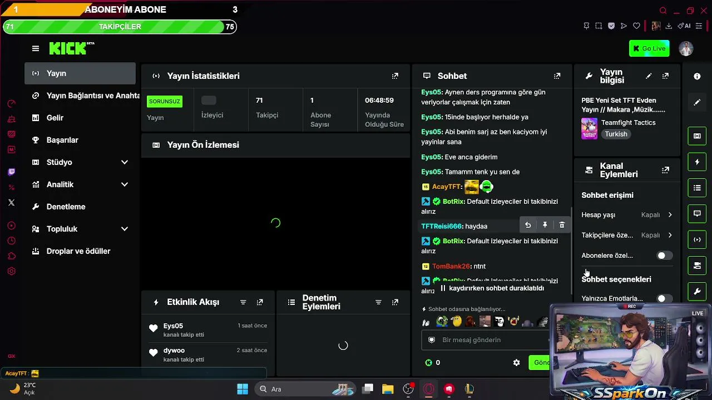The height and width of the screenshot is (400, 712).
Task: Click the Windows Start button
Action: (243, 389)
